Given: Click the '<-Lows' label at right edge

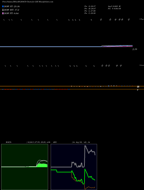Looking at the screenshot, I should 141,65.
